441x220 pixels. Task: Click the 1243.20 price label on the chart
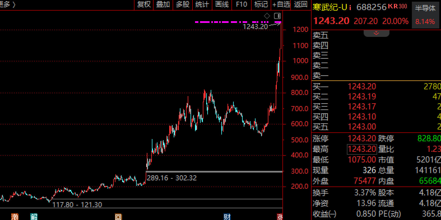255,27
